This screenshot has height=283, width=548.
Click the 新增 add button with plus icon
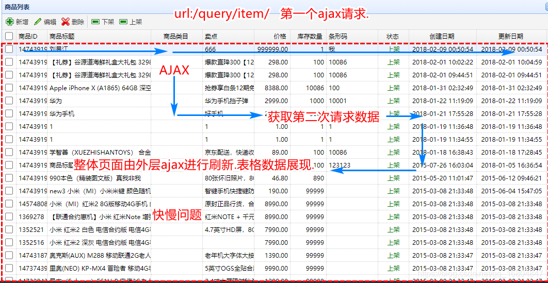pyautogui.click(x=18, y=22)
